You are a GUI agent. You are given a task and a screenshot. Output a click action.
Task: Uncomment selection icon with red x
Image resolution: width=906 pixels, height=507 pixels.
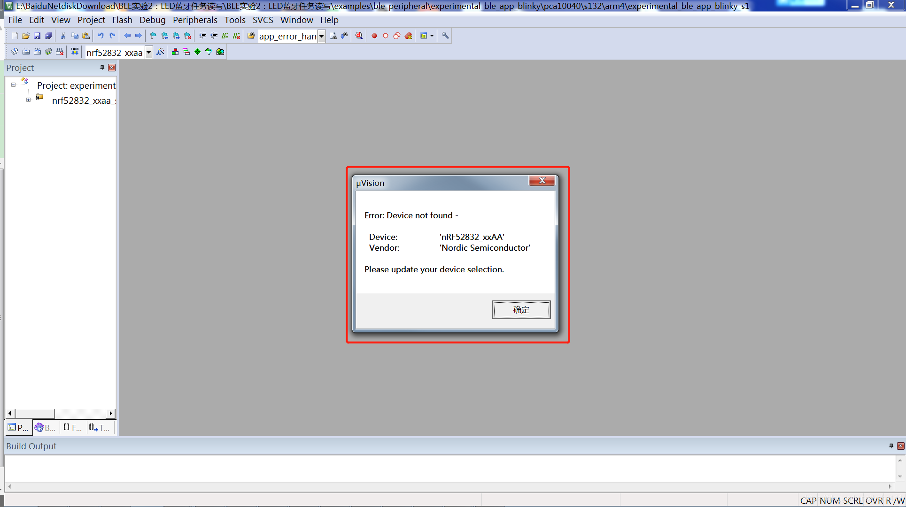click(x=237, y=36)
